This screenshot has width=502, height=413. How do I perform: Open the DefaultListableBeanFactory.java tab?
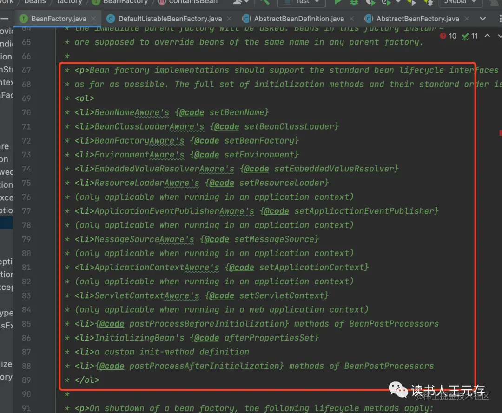click(x=170, y=19)
